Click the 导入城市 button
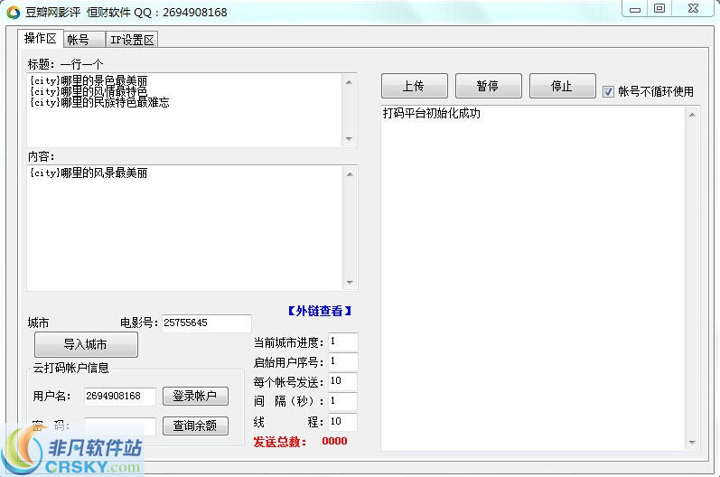720x477 pixels. coord(86,344)
